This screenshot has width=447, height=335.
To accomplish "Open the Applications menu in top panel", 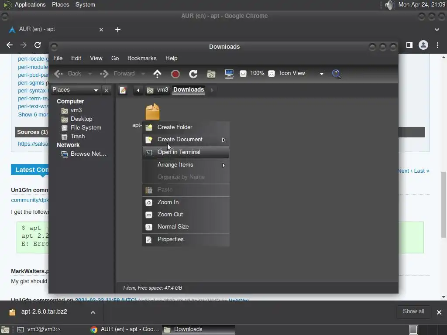I will (x=30, y=5).
